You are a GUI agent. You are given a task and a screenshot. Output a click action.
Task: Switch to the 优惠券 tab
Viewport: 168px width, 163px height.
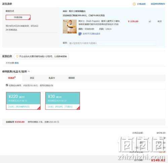tap(12, 78)
